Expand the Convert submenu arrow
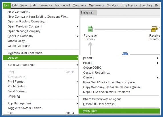Screen dimensions: 163x117 (158, 78)
